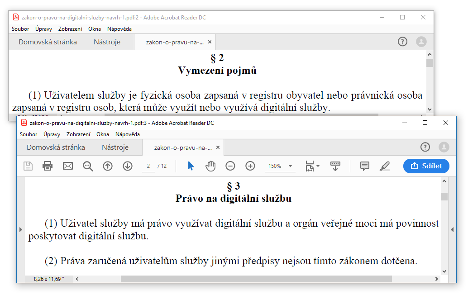The height and width of the screenshot is (295, 468).
Task: Switch to Nástroje in the back window
Action: [x=107, y=42]
